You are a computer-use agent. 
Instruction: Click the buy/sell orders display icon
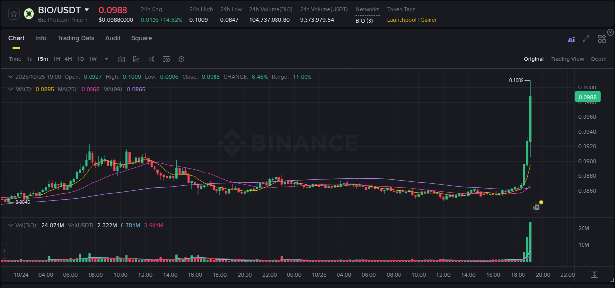(x=151, y=59)
